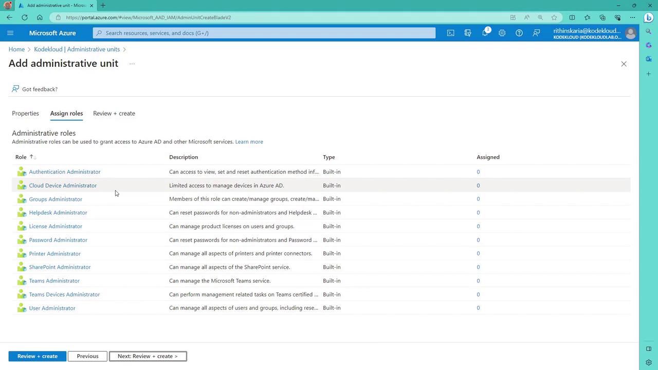Switch to the Properties tab

pyautogui.click(x=25, y=114)
